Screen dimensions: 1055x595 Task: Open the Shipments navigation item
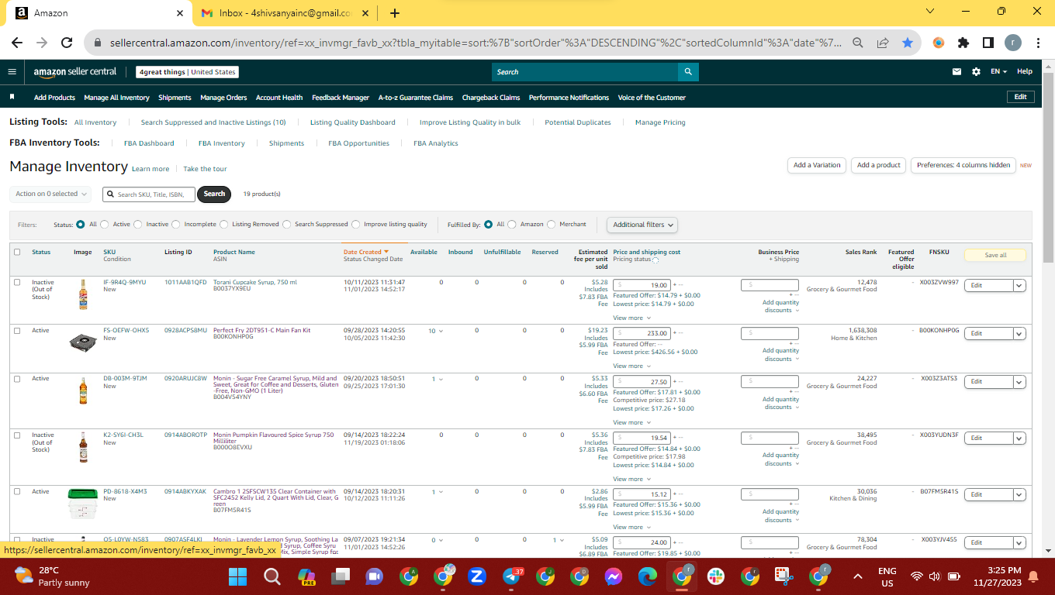click(x=175, y=98)
